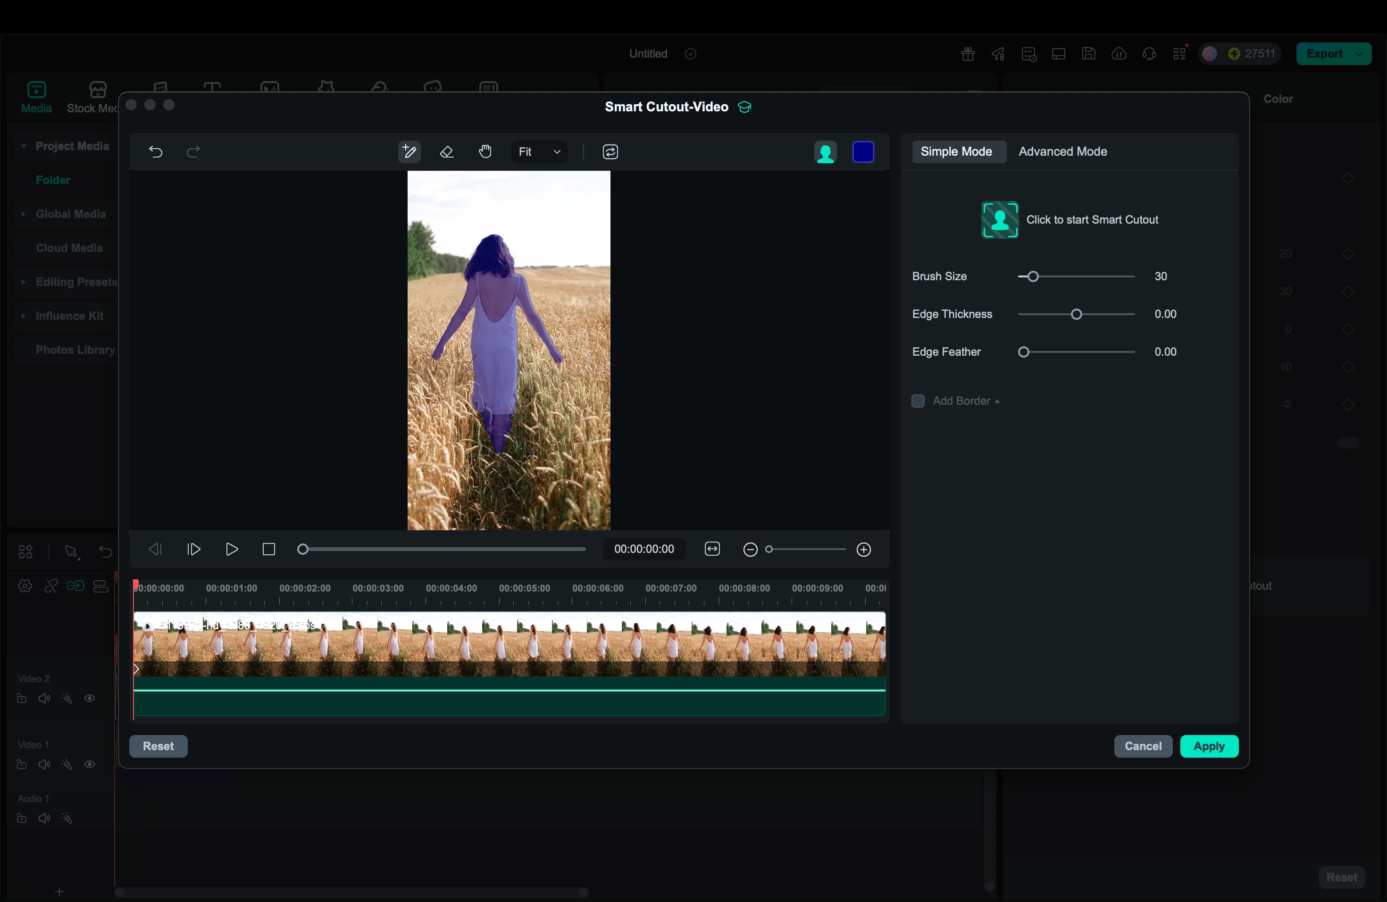The width and height of the screenshot is (1387, 902).
Task: Open the Fit zoom dropdown
Action: (539, 152)
